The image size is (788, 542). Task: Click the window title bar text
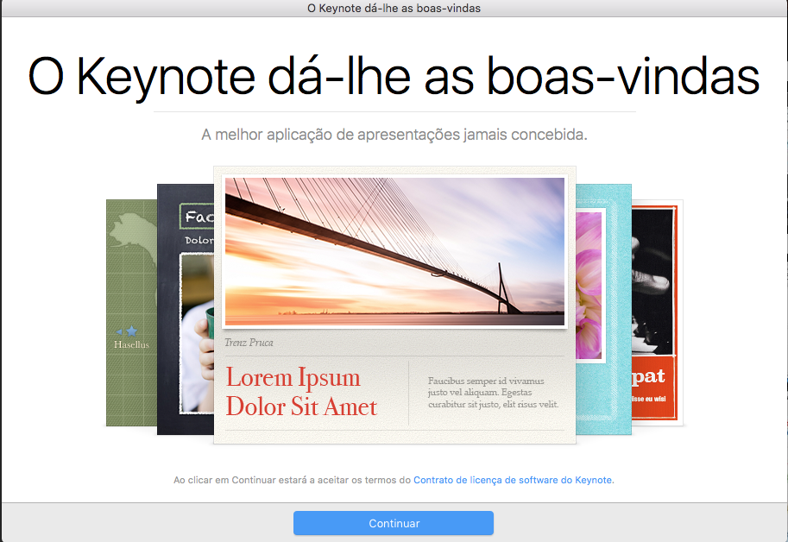pos(394,8)
